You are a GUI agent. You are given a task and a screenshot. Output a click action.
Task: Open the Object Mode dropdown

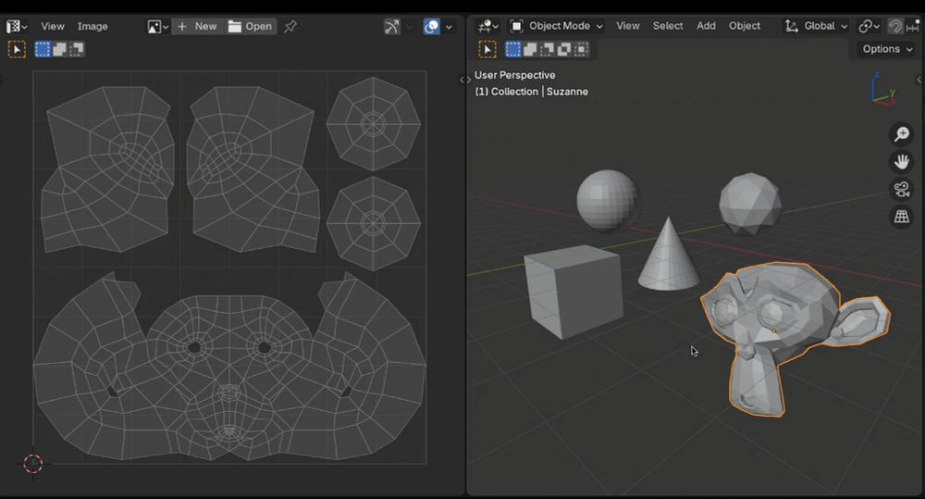pos(556,26)
